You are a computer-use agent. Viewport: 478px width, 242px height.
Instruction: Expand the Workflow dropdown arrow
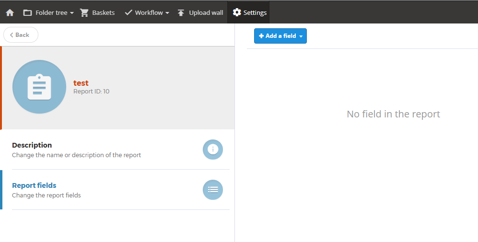[167, 13]
